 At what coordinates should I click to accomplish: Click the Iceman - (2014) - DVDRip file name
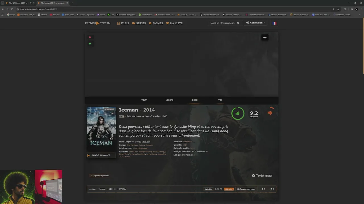112,189
